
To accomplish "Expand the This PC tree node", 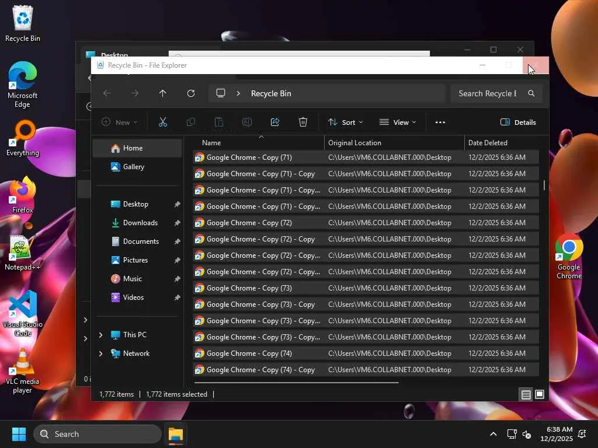I will tap(100, 335).
